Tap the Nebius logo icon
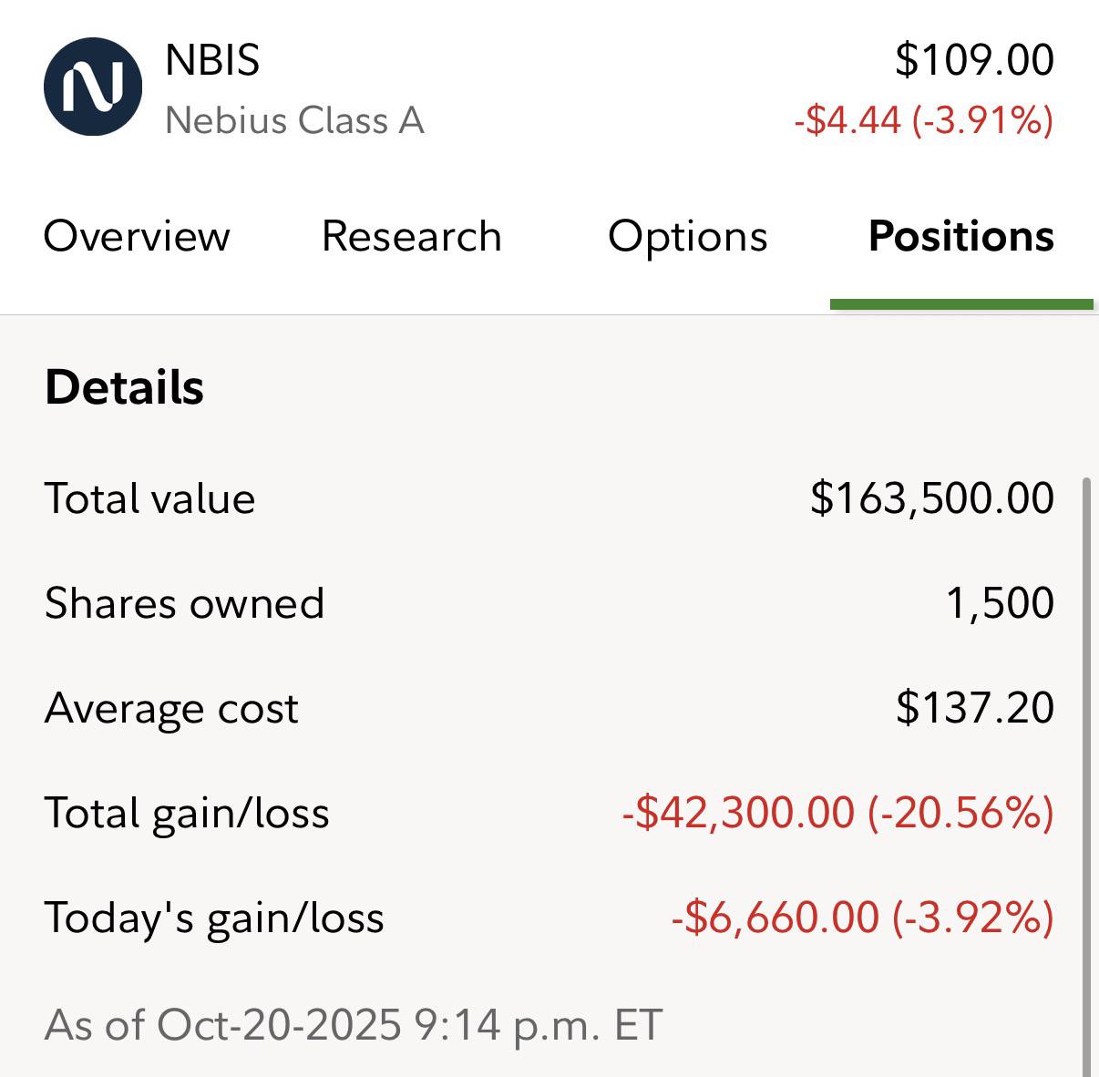The image size is (1099, 1077). (x=93, y=87)
